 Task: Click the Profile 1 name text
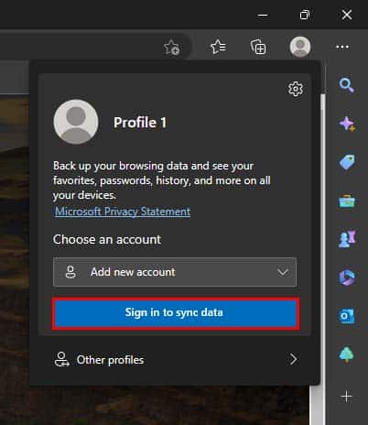140,123
